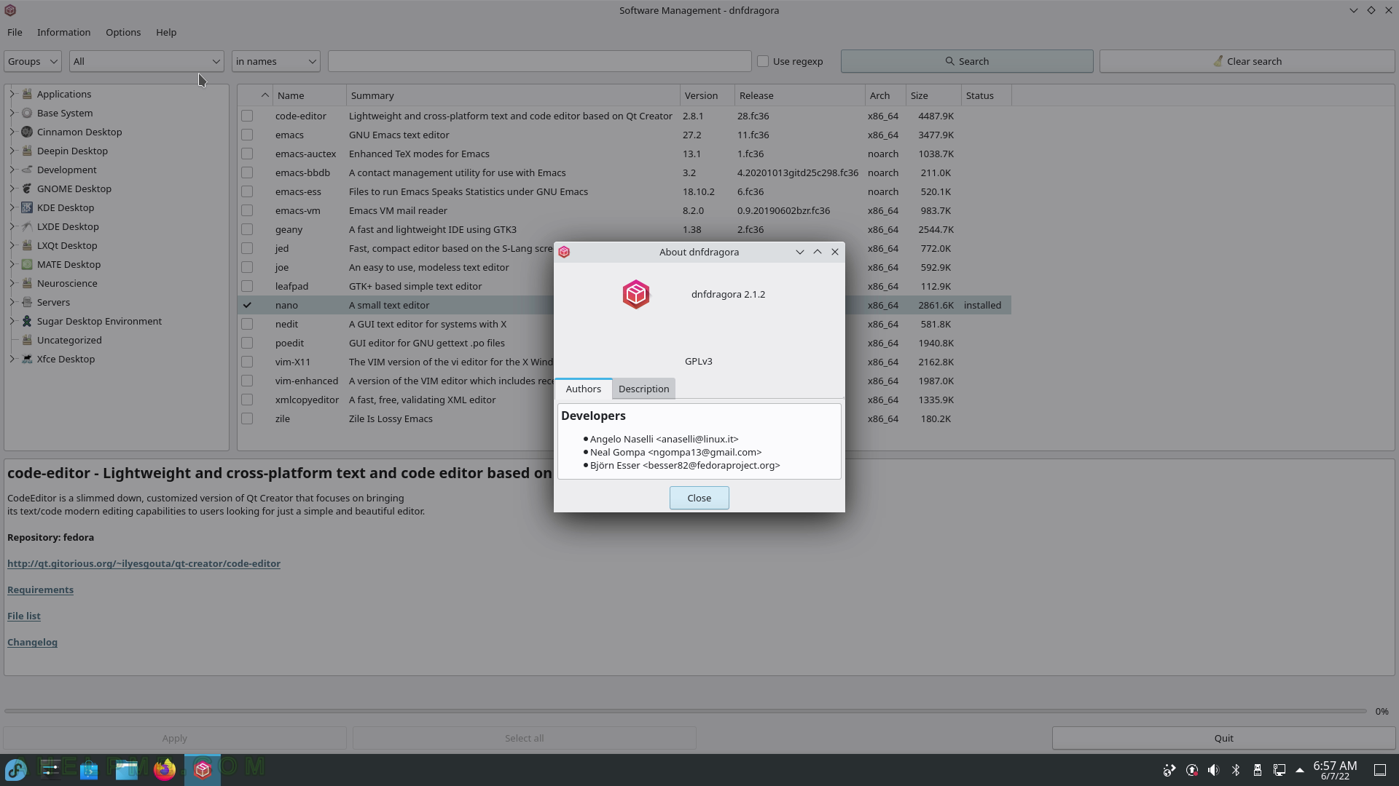Expand the Xfce Desktop tree node
The image size is (1399, 786).
pyautogui.click(x=12, y=359)
